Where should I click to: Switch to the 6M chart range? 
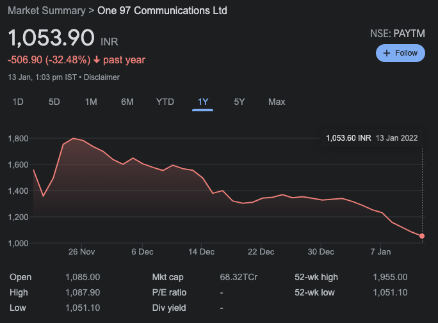coord(127,102)
